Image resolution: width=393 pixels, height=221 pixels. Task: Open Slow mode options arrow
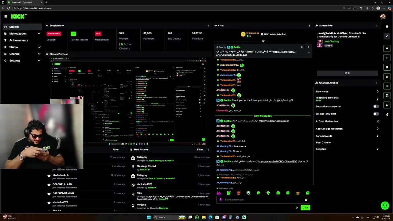(x=378, y=91)
